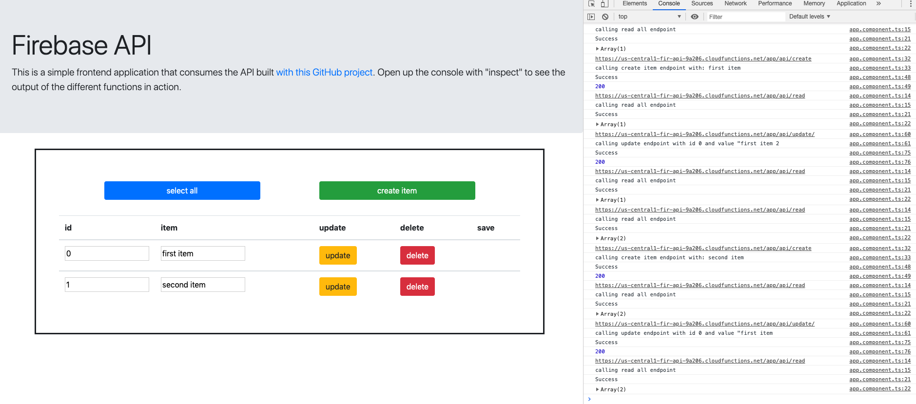The width and height of the screenshot is (916, 404).
Task: Open the DevTools three-dot options menu
Action: point(910,4)
